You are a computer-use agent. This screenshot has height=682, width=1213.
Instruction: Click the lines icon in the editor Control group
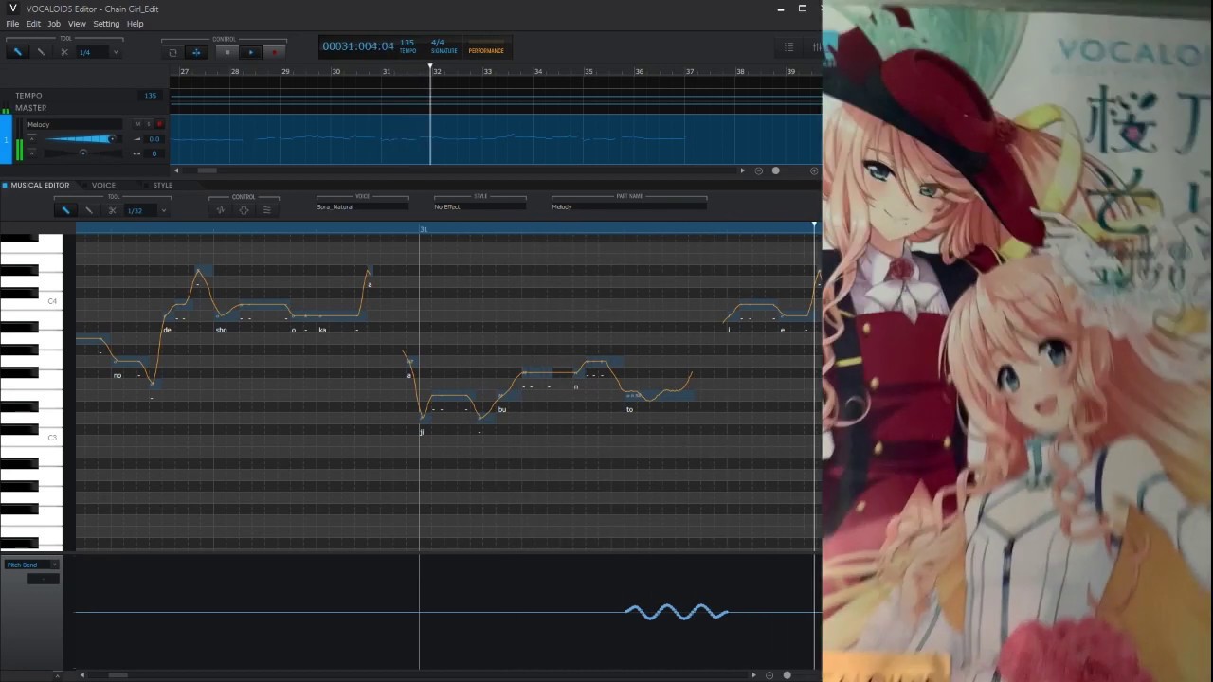(266, 210)
